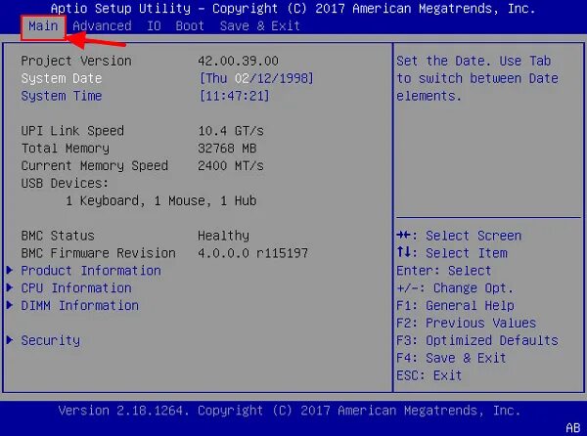This screenshot has width=587, height=436.
Task: Click the Enter: Select key hint
Action: tap(443, 271)
